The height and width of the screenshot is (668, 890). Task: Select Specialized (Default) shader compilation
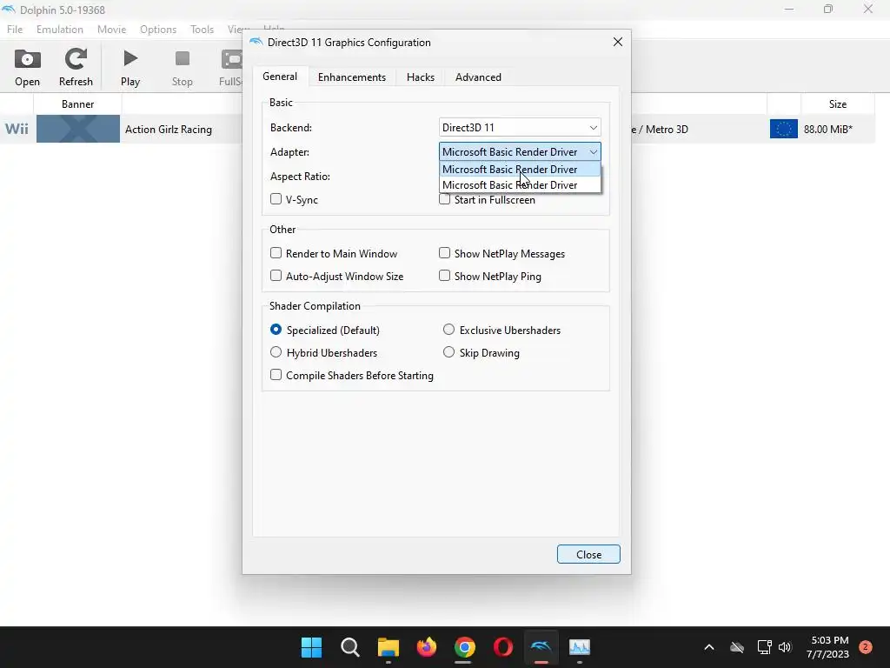point(276,330)
